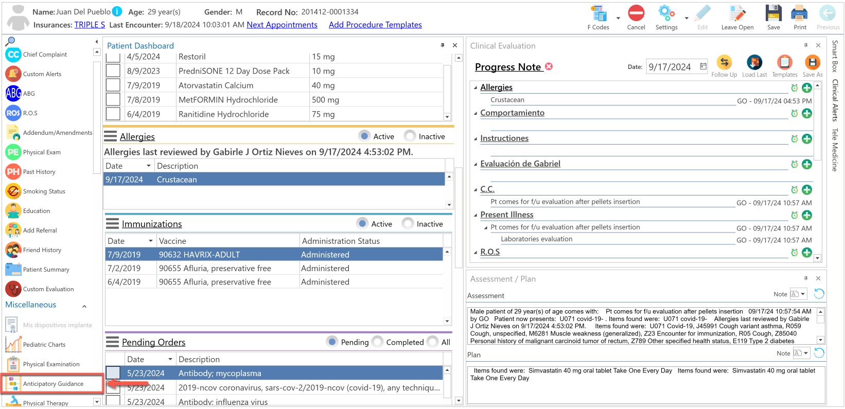
Task: Collapse the Present Illness section triangle
Action: coord(476,215)
